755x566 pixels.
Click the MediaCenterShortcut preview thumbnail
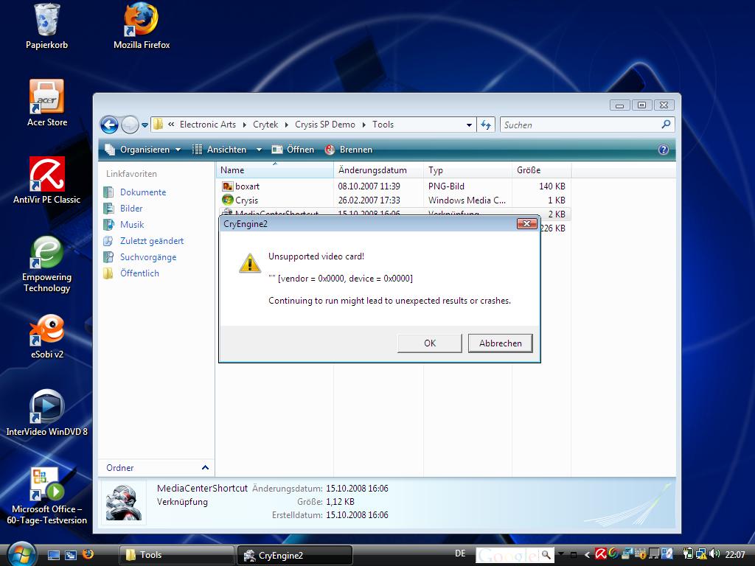point(124,503)
